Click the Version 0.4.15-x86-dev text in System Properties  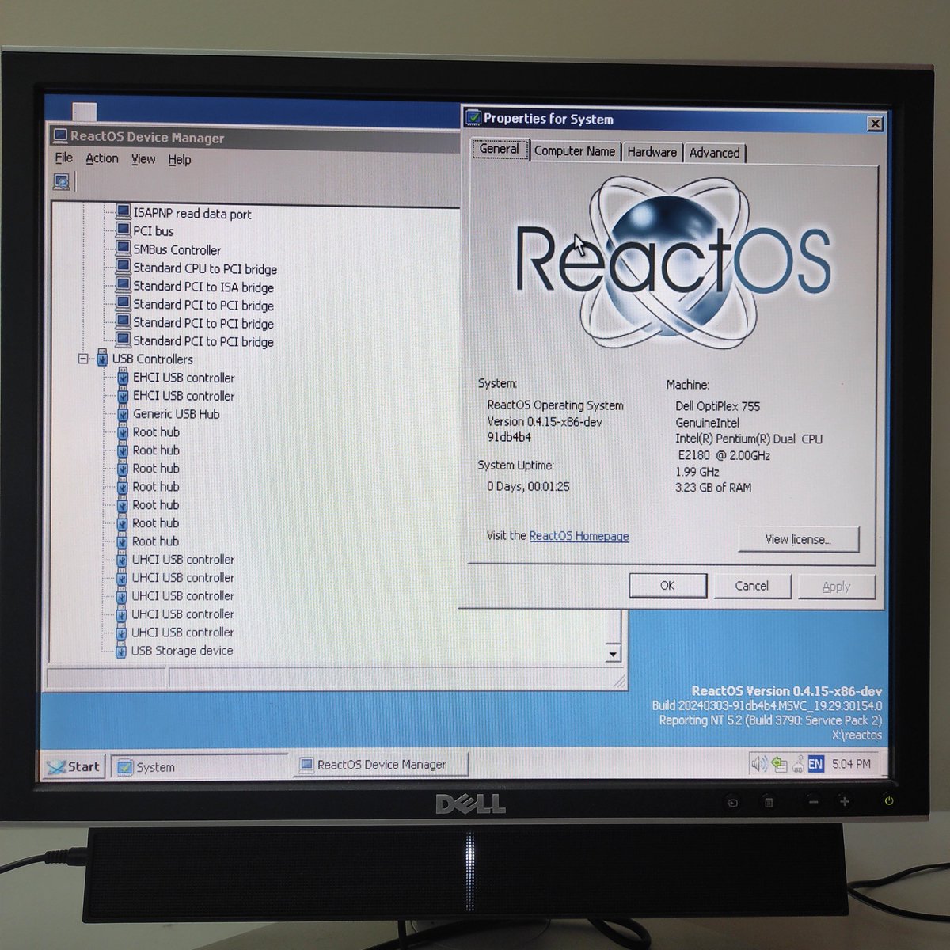[545, 422]
